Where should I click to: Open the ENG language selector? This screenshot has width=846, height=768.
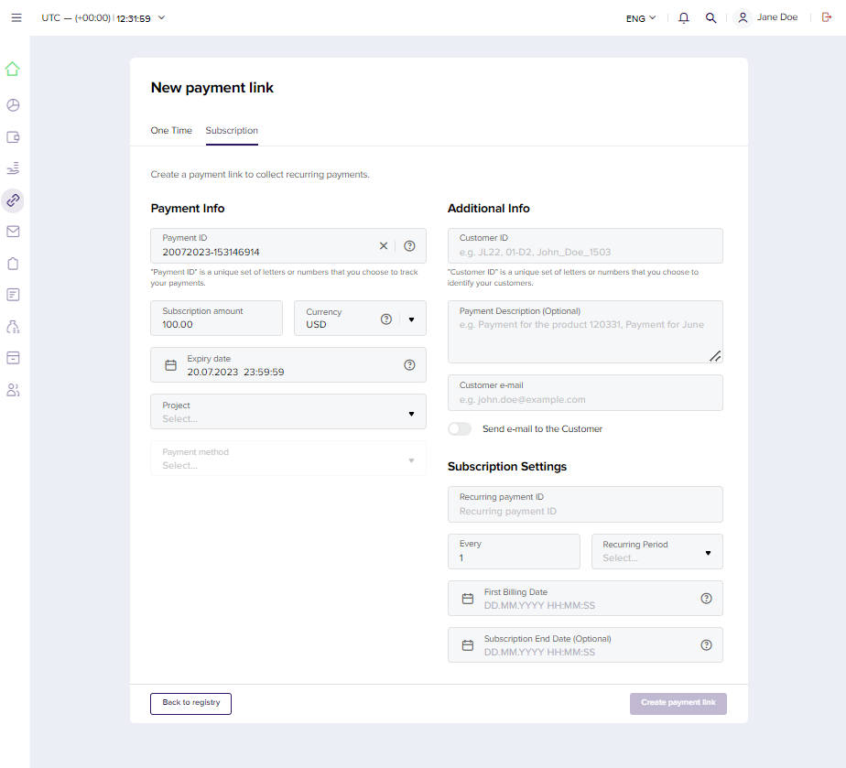(x=640, y=18)
